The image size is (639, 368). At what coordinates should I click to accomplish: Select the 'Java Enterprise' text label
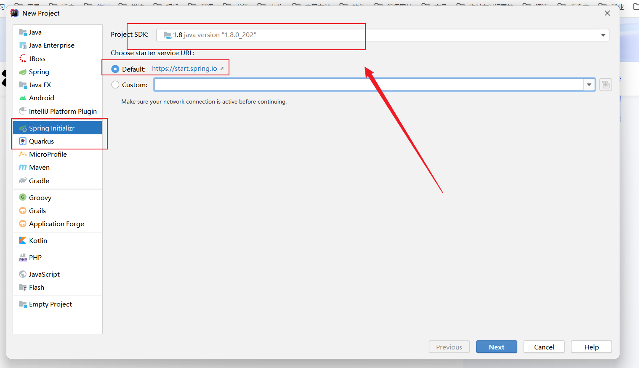click(52, 45)
